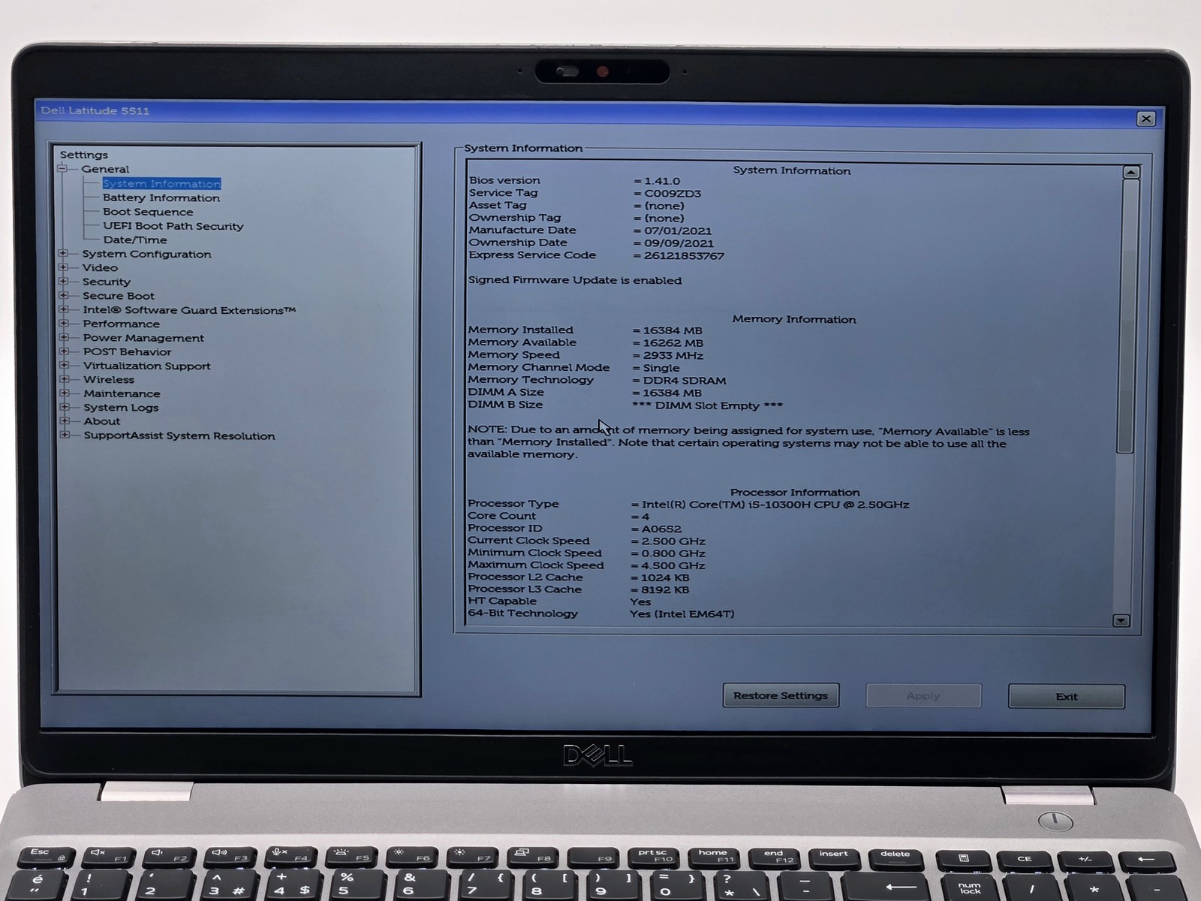1201x901 pixels.
Task: Click Memory Speed value 2933 MHz
Action: tap(673, 356)
